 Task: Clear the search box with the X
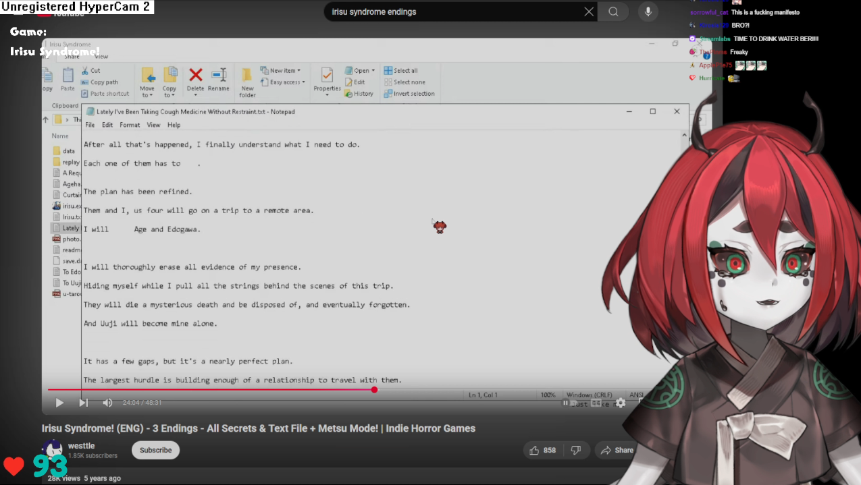point(589,11)
